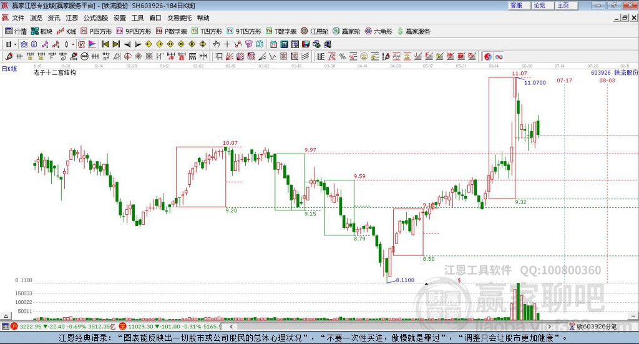Jump to the last bar icon
This screenshot has height=344, width=639.
click(116, 44)
